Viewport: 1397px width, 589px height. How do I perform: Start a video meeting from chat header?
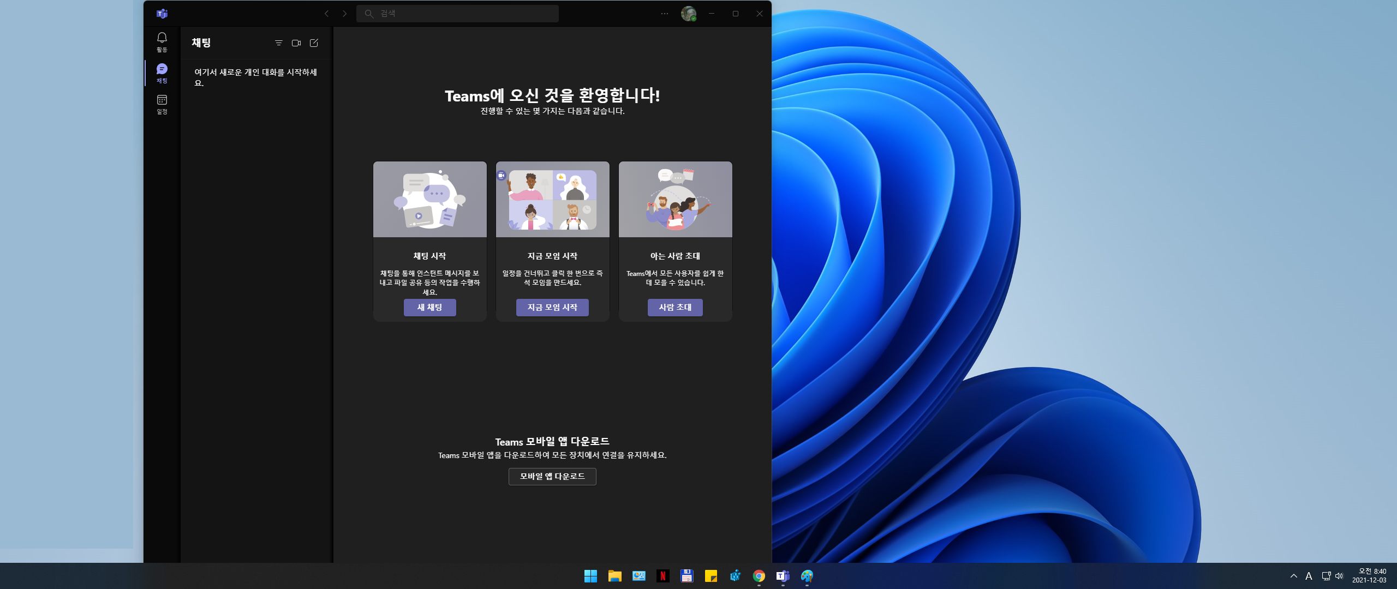[x=296, y=43]
